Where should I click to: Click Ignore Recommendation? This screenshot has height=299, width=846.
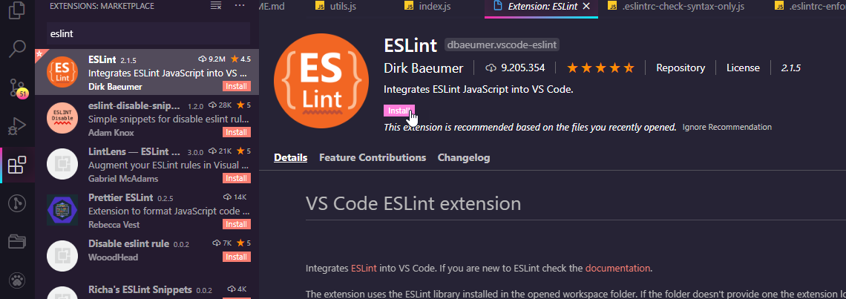click(x=727, y=128)
